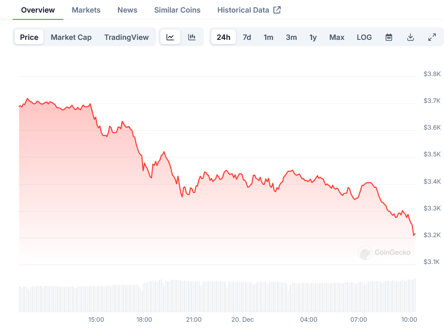Toggle logarithmic scale with LOG
This screenshot has width=444, height=328.
(364, 37)
